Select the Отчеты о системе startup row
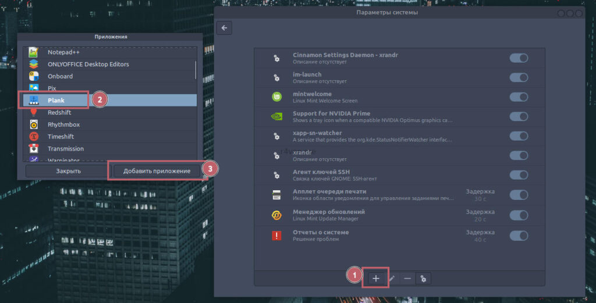Image resolution: width=596 pixels, height=303 pixels. tap(372, 236)
